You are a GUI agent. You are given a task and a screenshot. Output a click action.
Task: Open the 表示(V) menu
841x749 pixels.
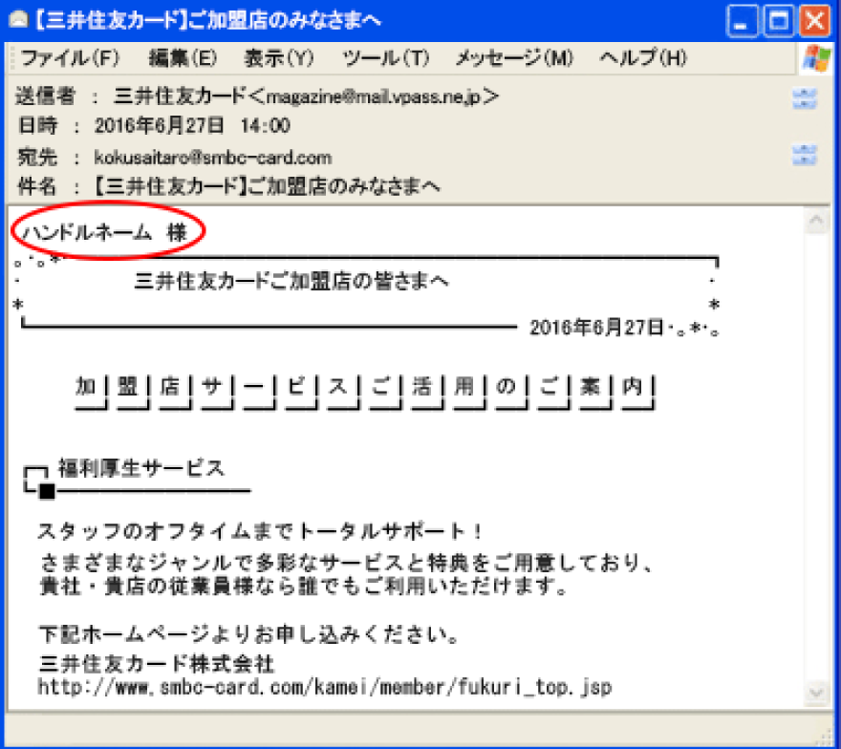point(279,58)
